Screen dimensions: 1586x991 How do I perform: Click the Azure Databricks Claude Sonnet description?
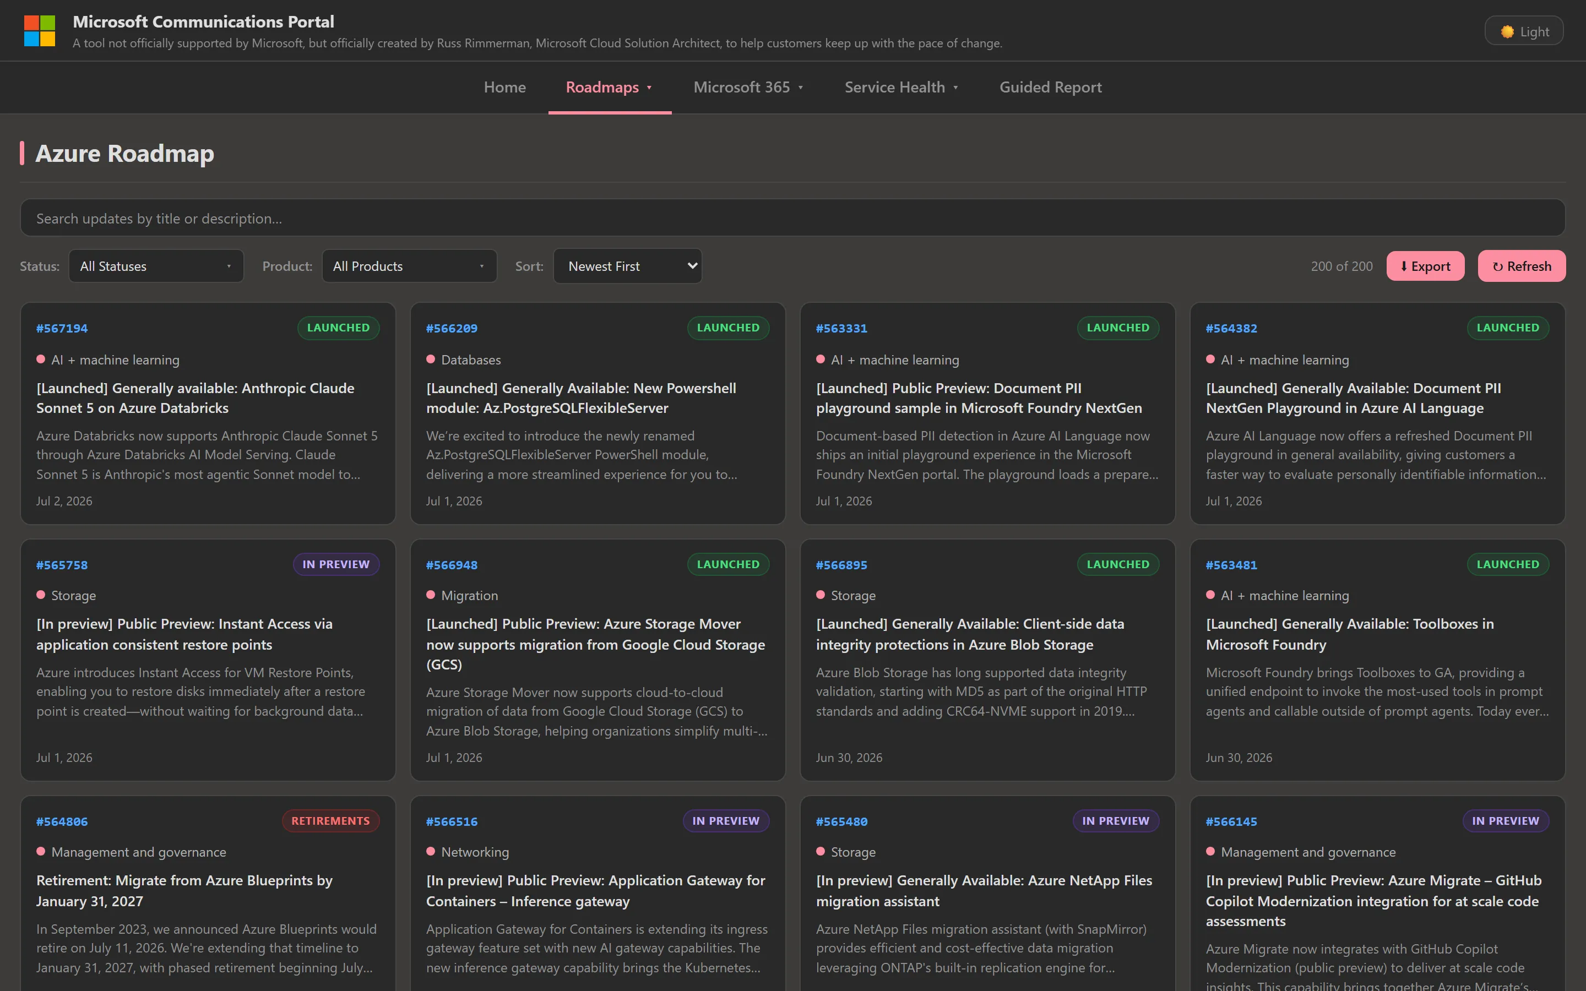tap(207, 455)
